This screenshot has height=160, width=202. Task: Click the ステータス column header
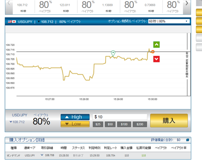point(78,148)
